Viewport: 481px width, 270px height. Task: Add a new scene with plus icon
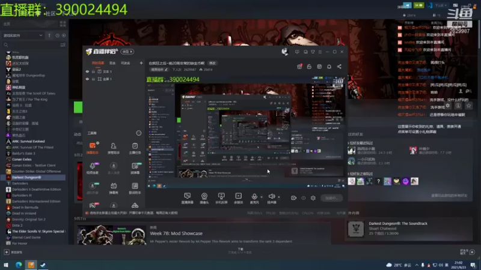tap(141, 63)
